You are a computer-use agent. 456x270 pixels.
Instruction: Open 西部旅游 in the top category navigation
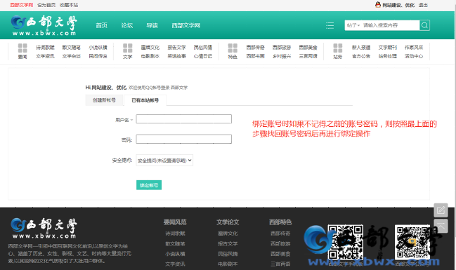[282, 47]
